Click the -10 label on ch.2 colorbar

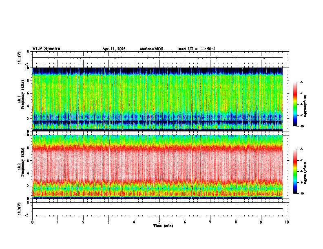[301, 194]
